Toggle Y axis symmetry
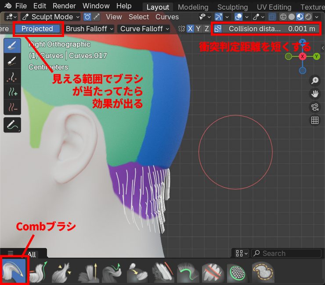The height and width of the screenshot is (285, 325). coord(199,29)
